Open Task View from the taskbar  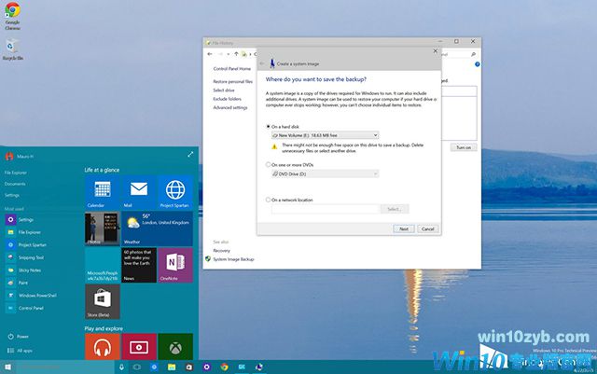tap(137, 367)
